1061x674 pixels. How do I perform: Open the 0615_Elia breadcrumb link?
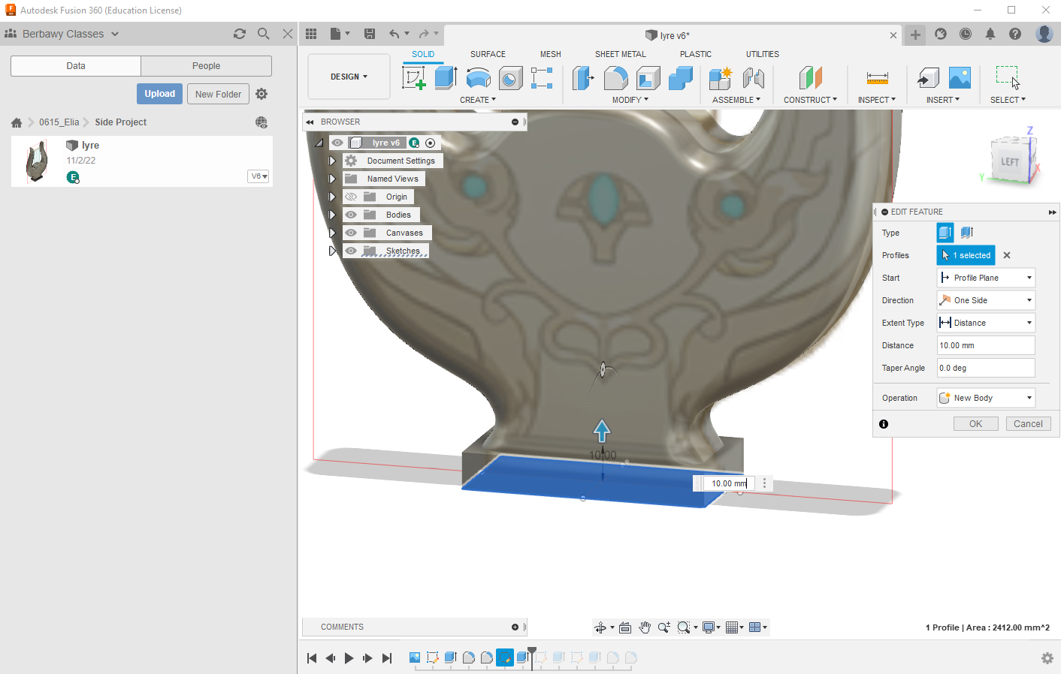59,122
